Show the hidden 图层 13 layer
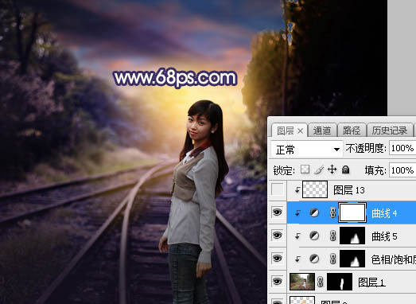416x304 pixels. (x=278, y=189)
